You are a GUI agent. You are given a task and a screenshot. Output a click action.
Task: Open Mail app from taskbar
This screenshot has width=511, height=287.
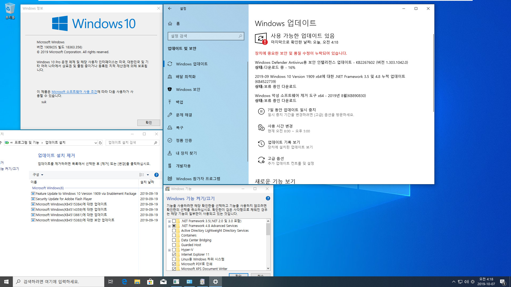(163, 282)
